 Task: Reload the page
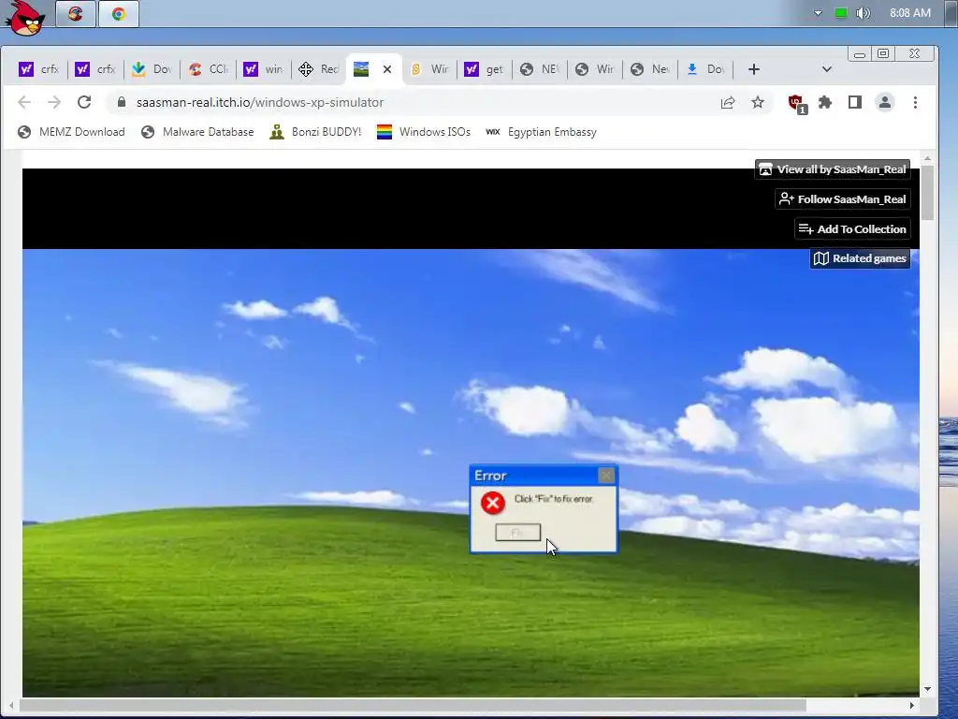coord(84,102)
